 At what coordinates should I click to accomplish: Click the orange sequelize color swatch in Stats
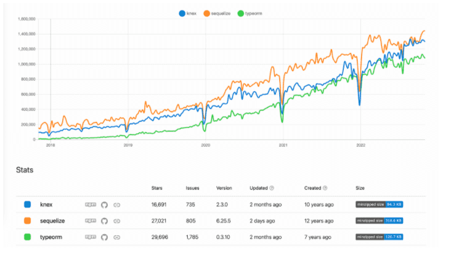point(27,220)
